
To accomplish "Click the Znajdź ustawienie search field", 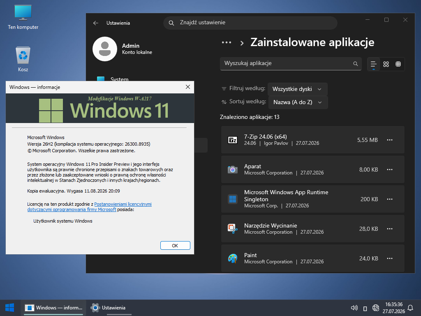I will [x=250, y=23].
